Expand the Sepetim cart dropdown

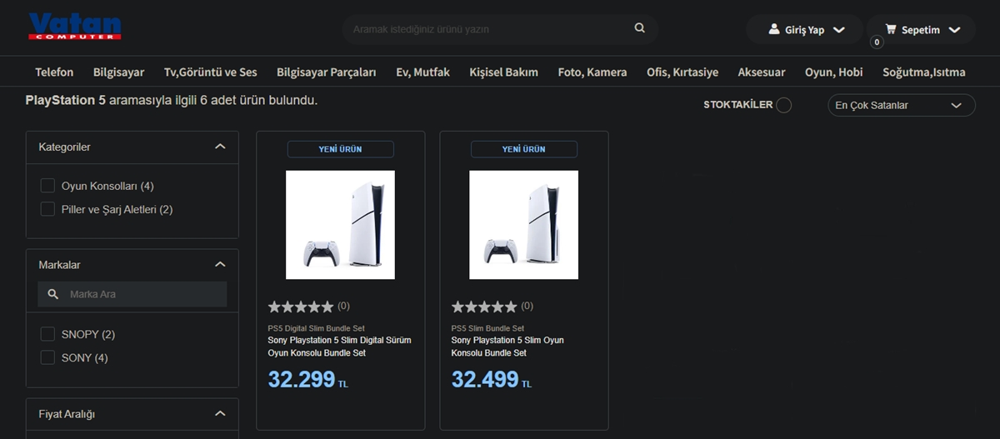[954, 30]
